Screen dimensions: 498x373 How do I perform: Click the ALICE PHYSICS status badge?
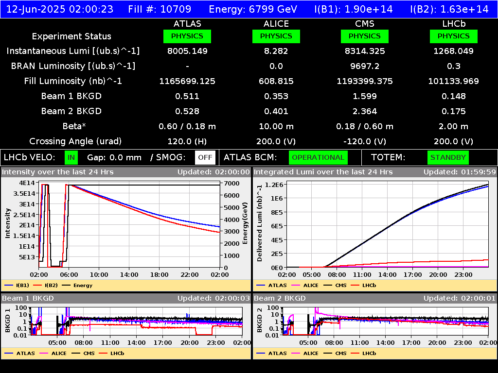pos(276,36)
